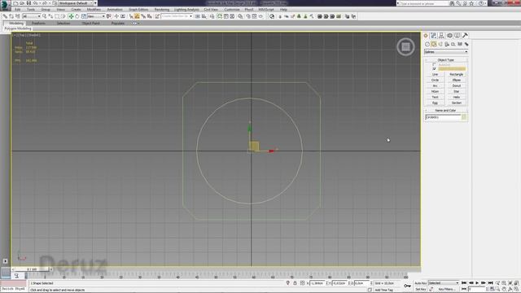Select the Systems category icon
Viewport: 521px width, 293px height.
point(466,44)
